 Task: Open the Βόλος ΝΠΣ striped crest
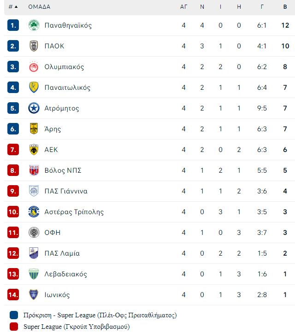pos(34,170)
